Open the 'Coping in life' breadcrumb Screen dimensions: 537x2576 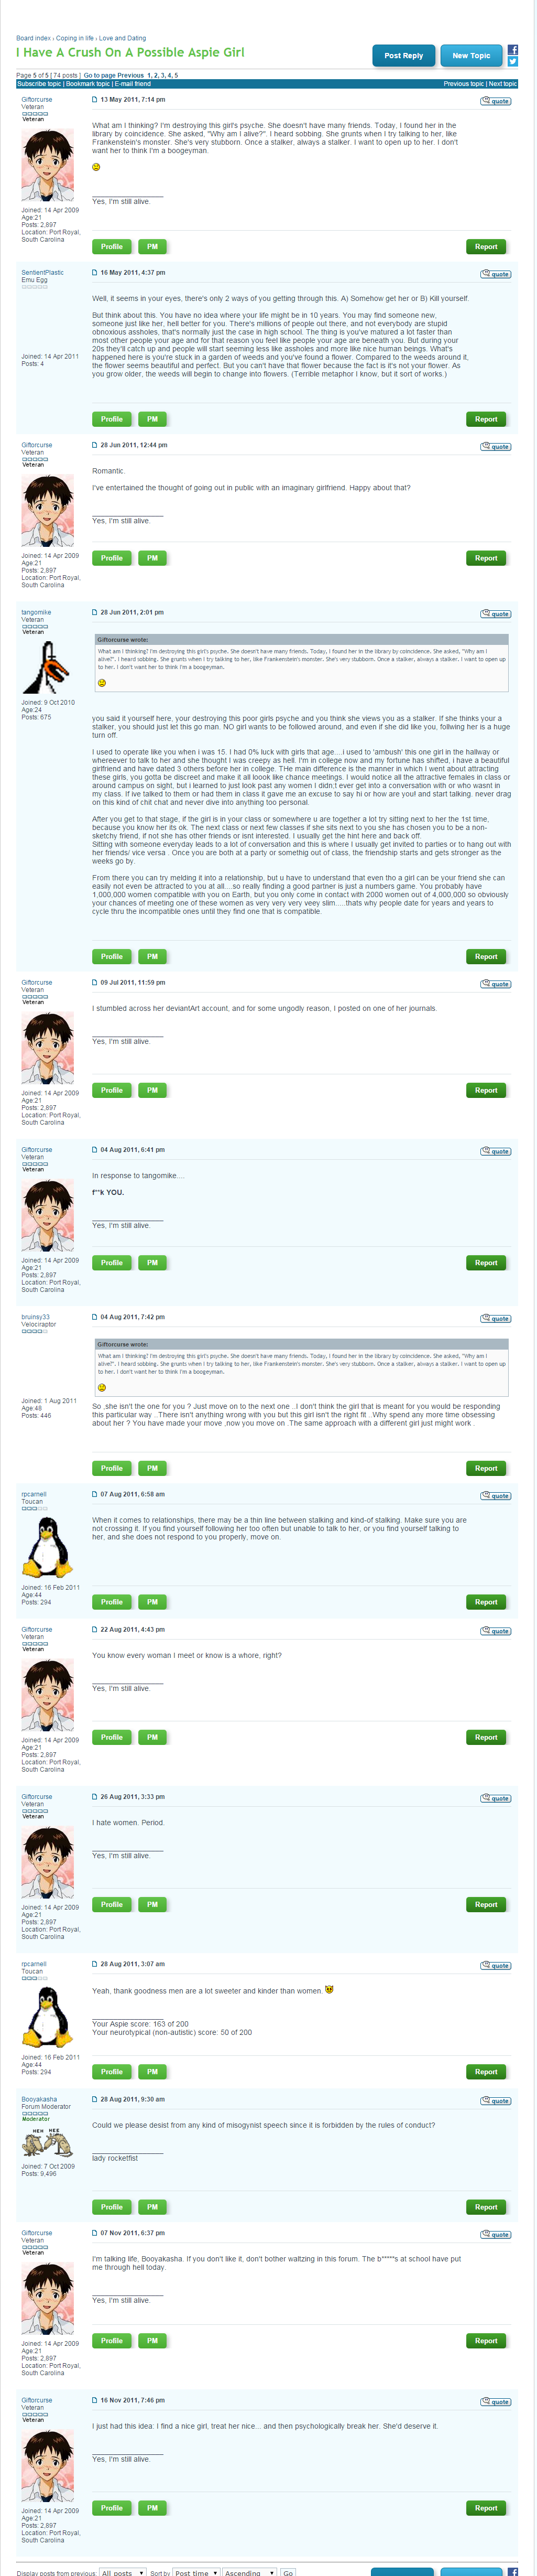tap(75, 38)
